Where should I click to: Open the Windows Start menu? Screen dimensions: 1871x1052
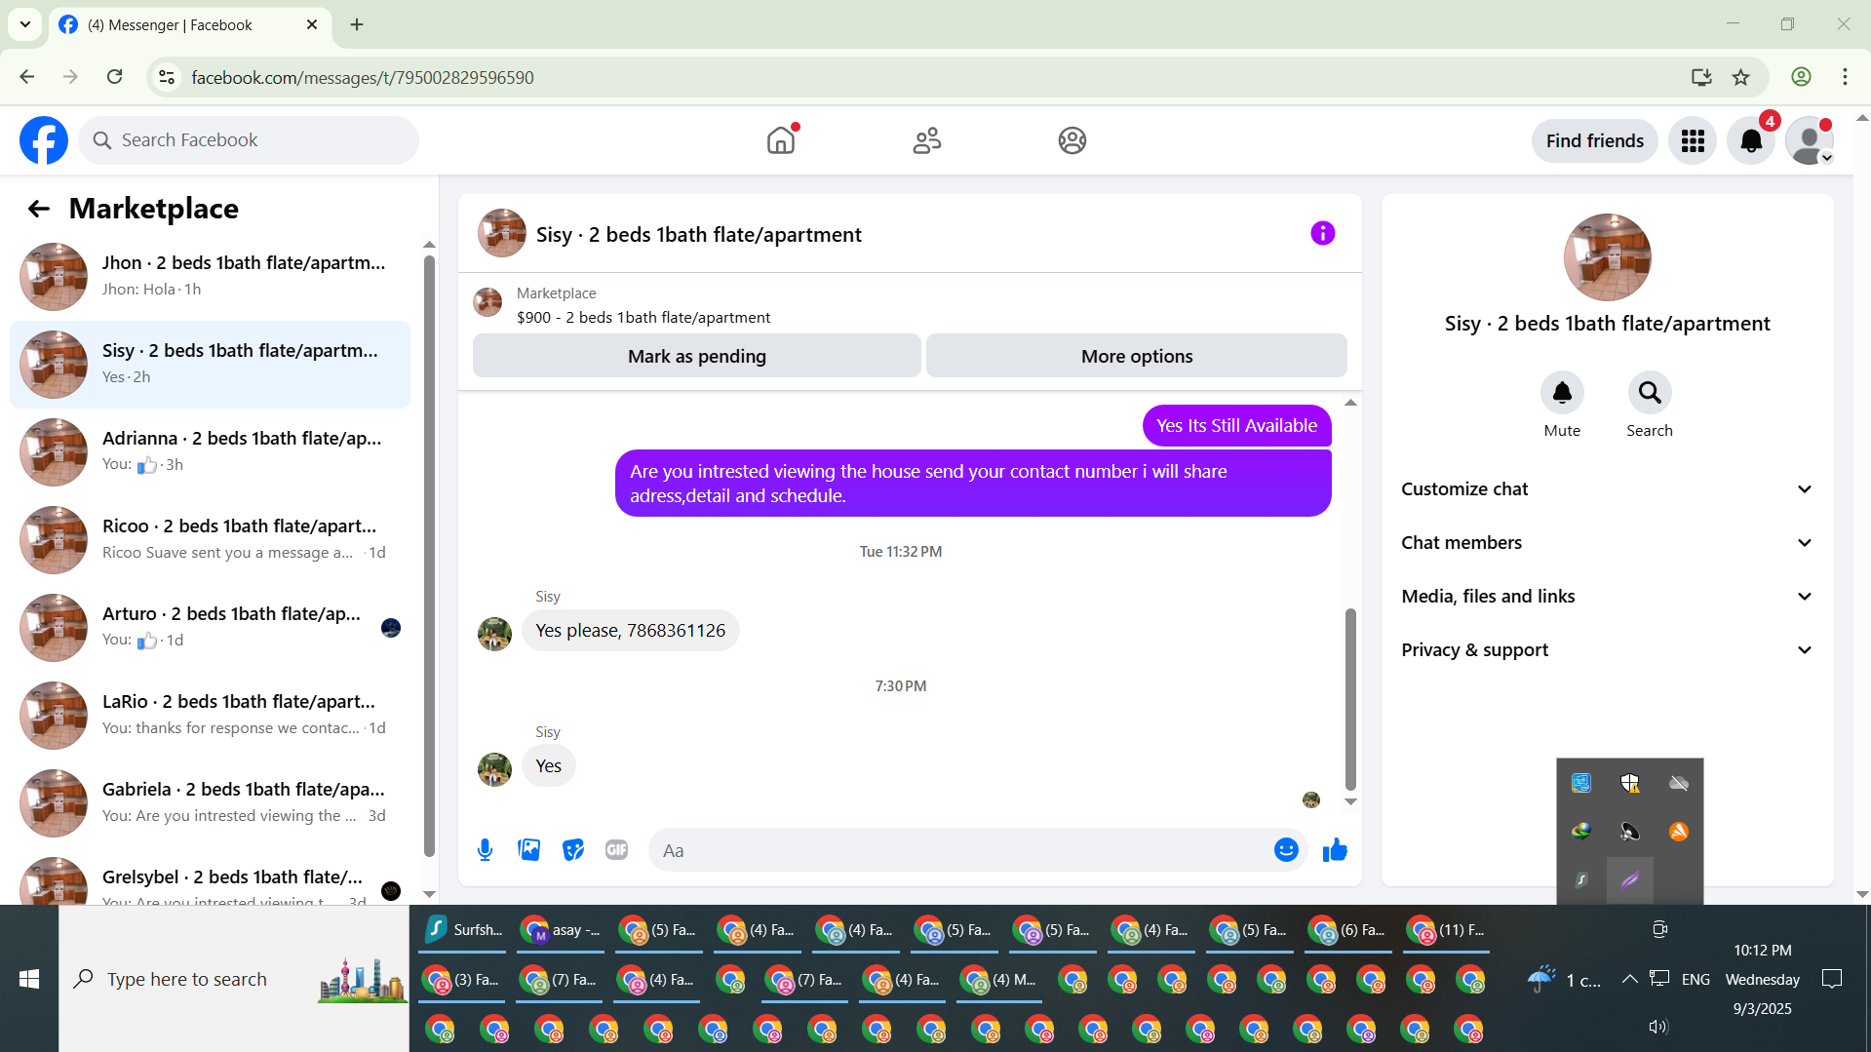point(29,979)
